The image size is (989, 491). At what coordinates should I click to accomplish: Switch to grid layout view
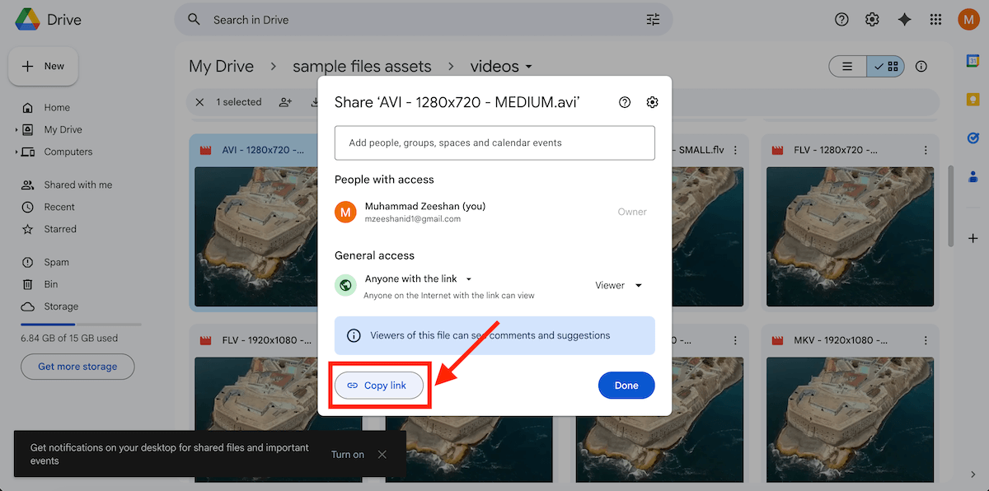click(x=886, y=67)
